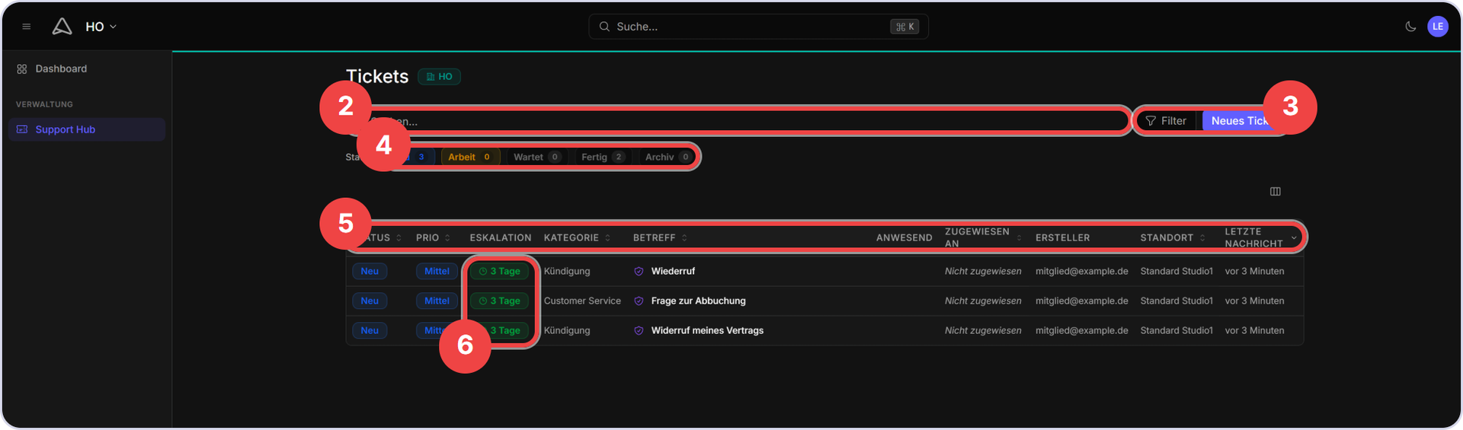Click 3 Tage escalation in Wiederruf row
This screenshot has width=1463, height=430.
click(499, 272)
